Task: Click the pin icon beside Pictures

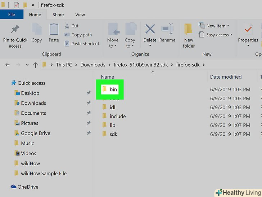Action: pyautogui.click(x=89, y=123)
